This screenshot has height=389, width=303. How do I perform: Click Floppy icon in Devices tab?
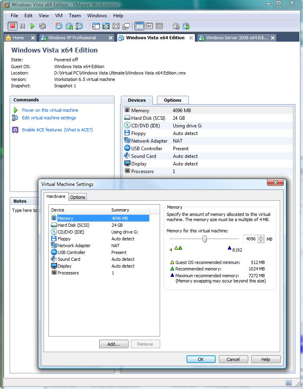coord(127,133)
